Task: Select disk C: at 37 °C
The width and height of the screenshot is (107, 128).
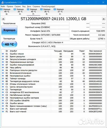Action: click(x=60, y=11)
